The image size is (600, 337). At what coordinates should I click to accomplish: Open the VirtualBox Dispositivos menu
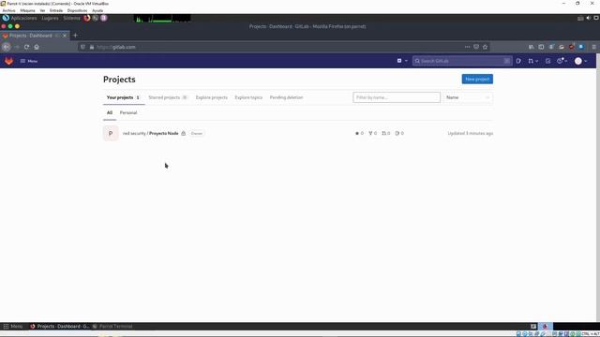click(77, 10)
